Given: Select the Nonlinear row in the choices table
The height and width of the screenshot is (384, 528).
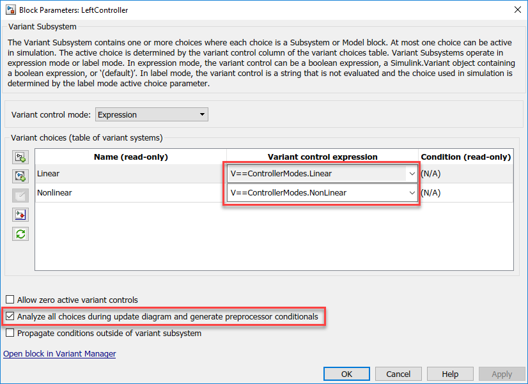Looking at the screenshot, I should [x=128, y=192].
